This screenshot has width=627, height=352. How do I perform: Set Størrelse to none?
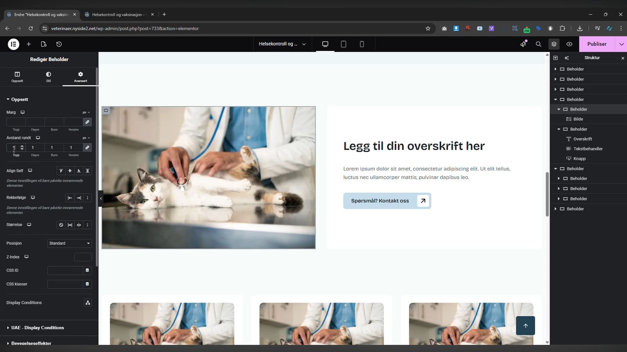pyautogui.click(x=61, y=225)
